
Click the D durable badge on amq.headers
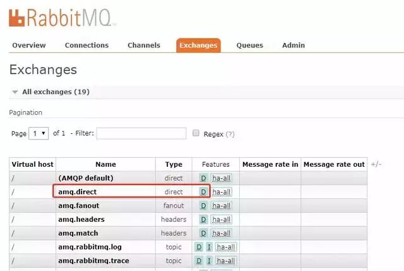[x=203, y=219]
